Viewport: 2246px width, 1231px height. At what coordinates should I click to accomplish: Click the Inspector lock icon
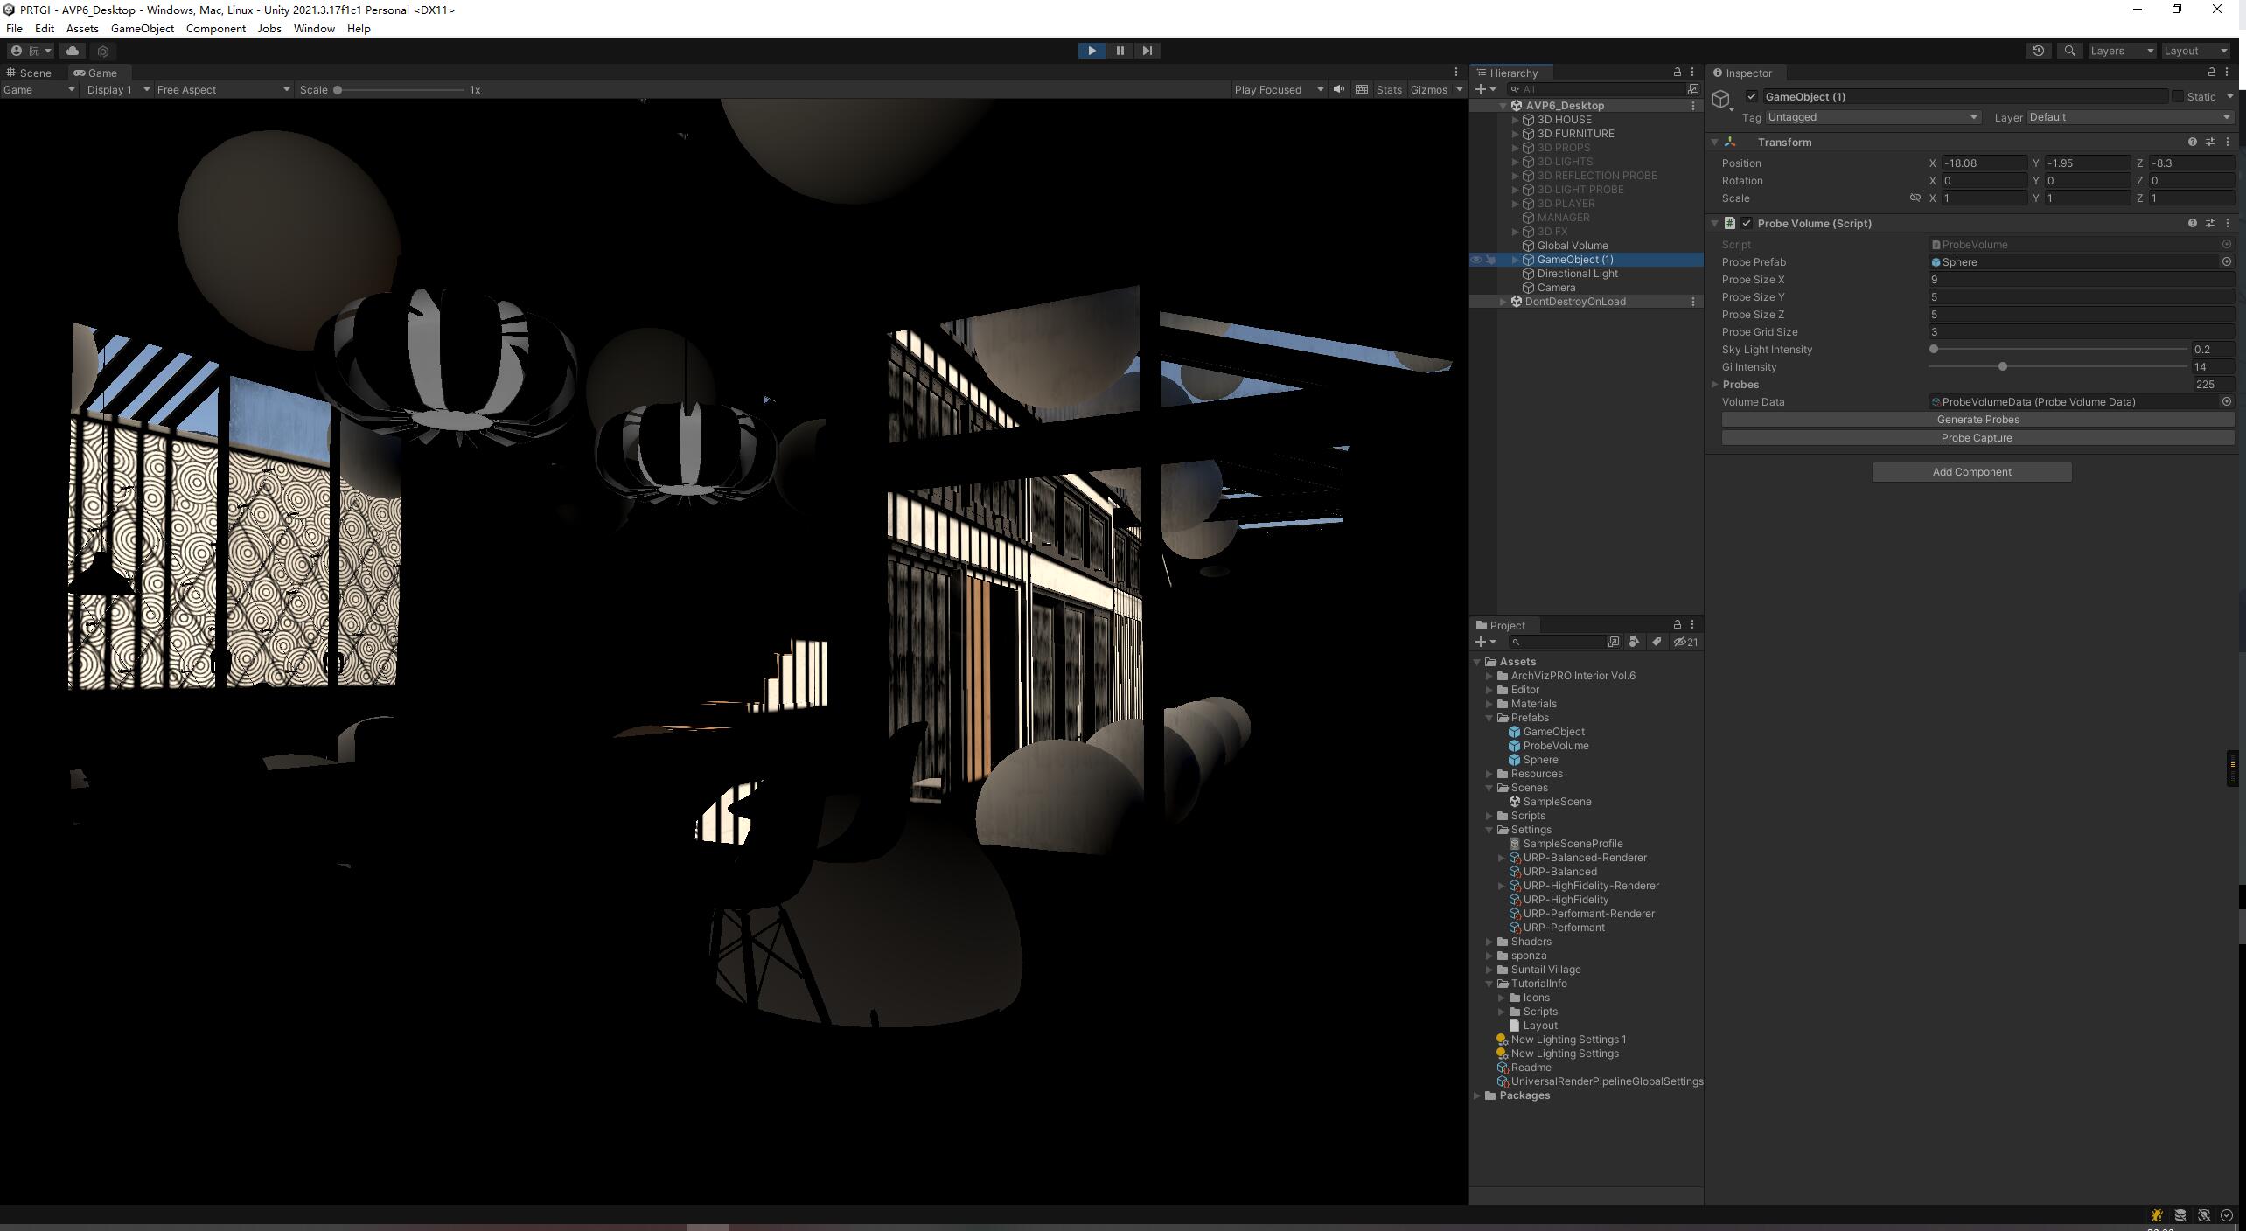(2212, 73)
